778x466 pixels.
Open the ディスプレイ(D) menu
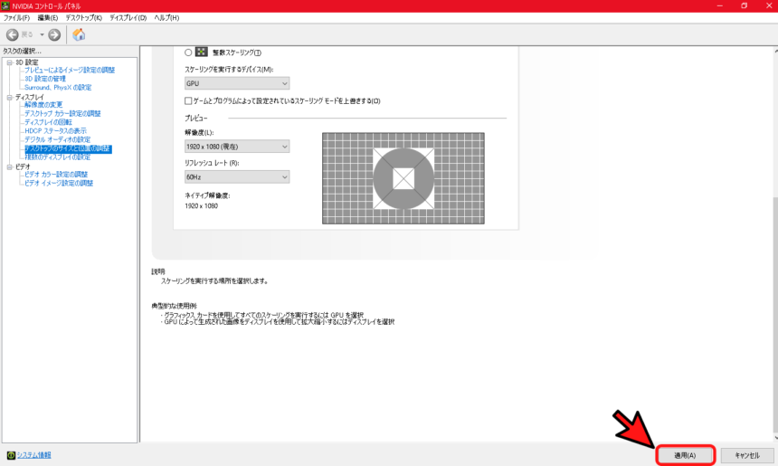click(x=128, y=17)
